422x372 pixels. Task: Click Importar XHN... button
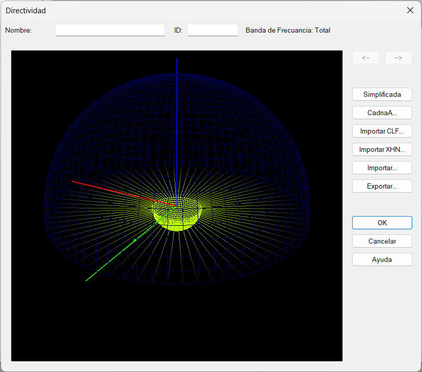coord(382,149)
